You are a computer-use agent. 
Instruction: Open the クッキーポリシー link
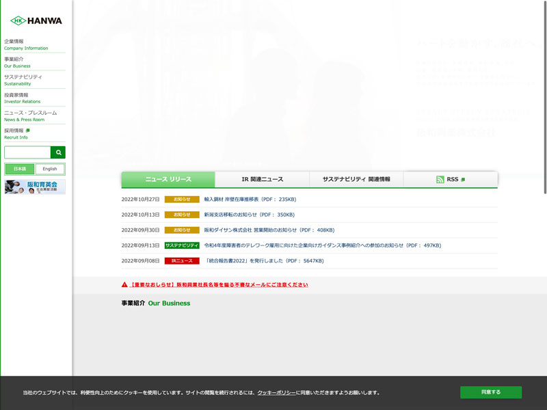click(277, 393)
